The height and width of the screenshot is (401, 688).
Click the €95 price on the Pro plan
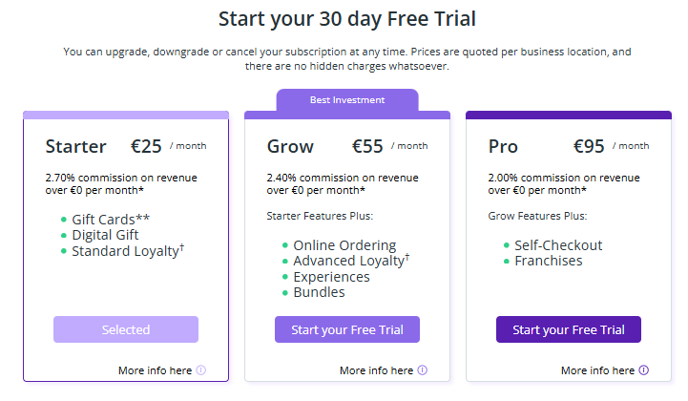589,147
